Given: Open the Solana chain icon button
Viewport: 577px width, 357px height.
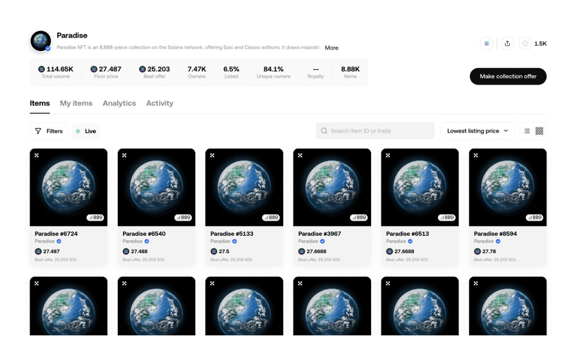Looking at the screenshot, I should click(487, 43).
